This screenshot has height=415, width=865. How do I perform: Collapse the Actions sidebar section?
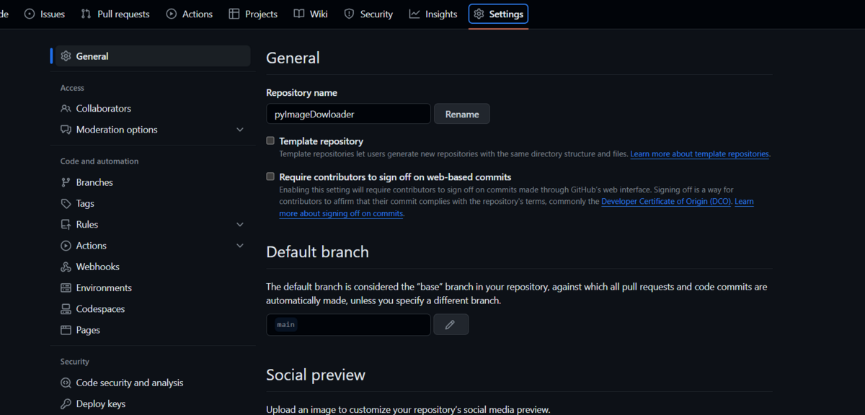coord(240,245)
